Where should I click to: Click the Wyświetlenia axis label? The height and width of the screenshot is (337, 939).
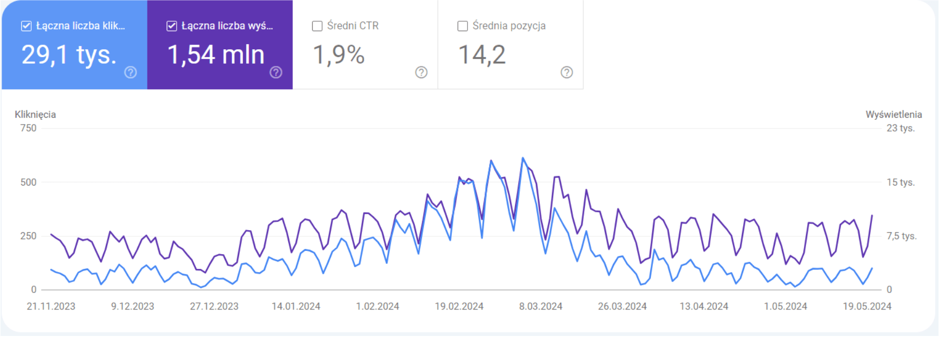tap(894, 115)
